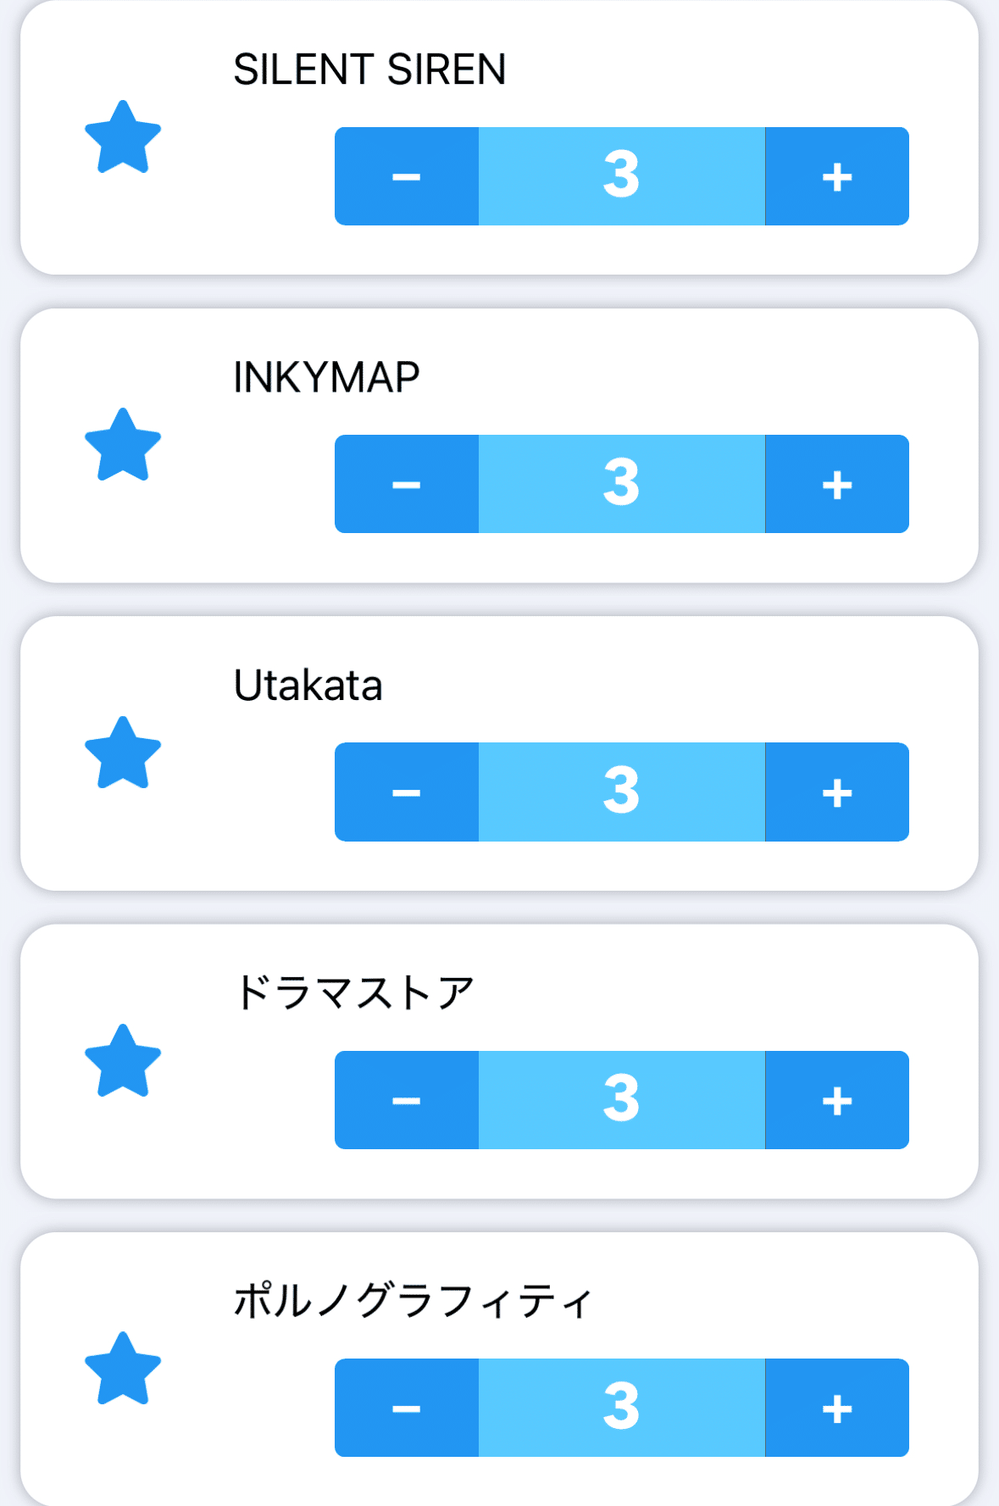Toggle the favorite star for INKYMAP
The width and height of the screenshot is (999, 1506).
click(123, 446)
